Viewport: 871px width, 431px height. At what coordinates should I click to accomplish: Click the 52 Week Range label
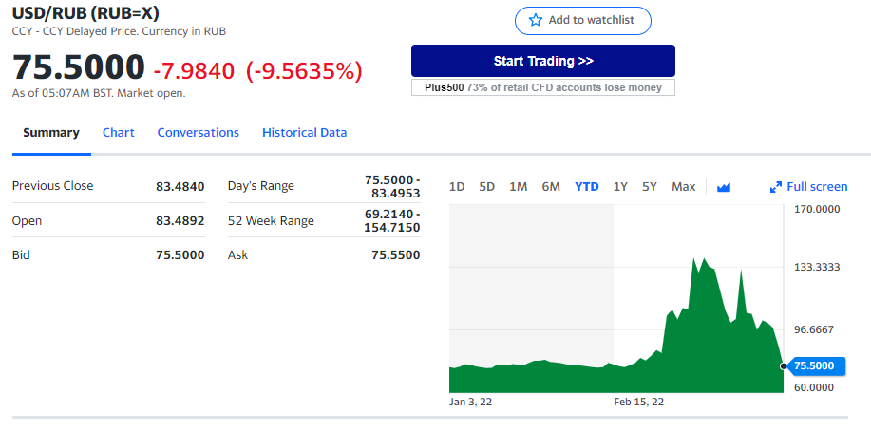coord(271,221)
